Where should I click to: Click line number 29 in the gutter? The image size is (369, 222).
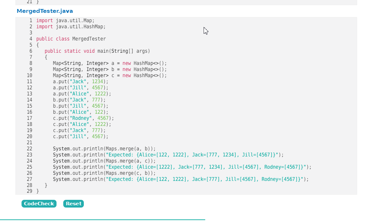click(x=29, y=191)
